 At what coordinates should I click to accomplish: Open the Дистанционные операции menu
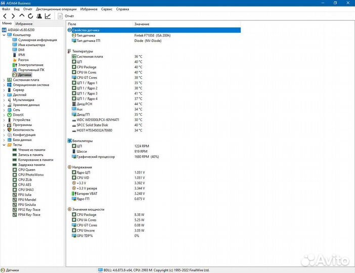(56, 9)
